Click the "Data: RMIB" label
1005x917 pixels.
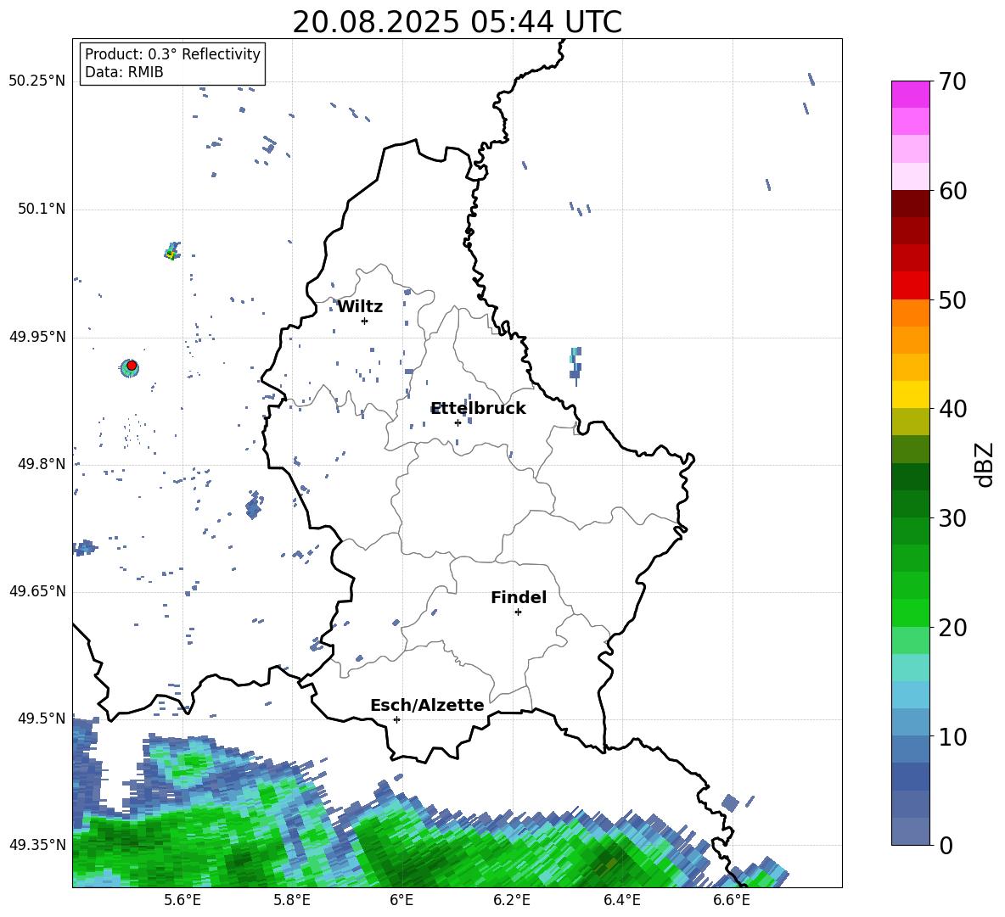pos(124,72)
